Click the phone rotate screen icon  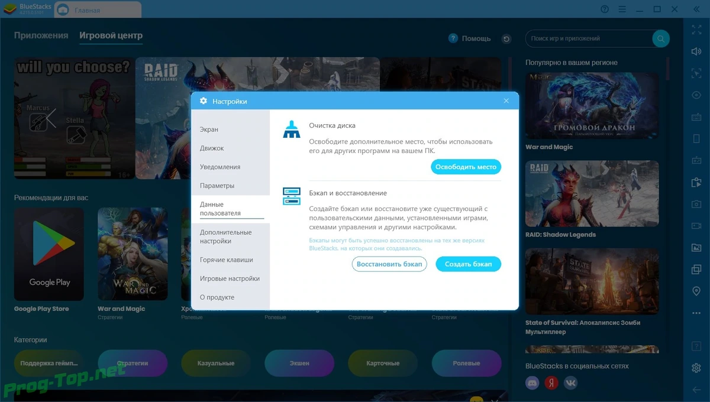click(x=696, y=139)
